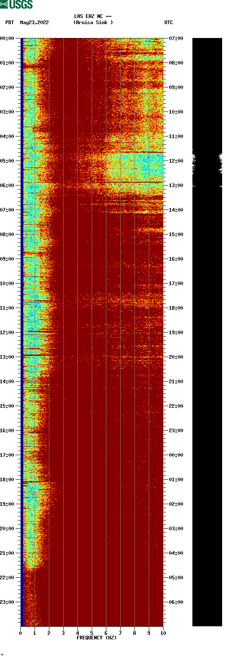This screenshot has height=659, width=225.
Task: Click the UTC time label '00:00'
Action: point(176,455)
